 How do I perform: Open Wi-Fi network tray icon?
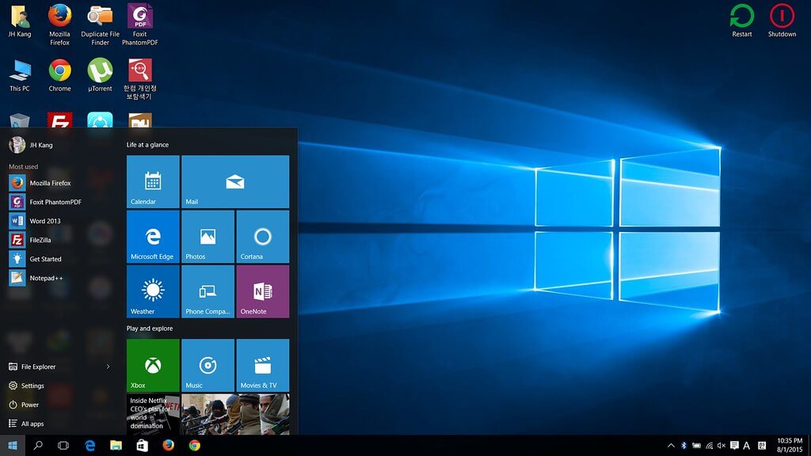(709, 446)
